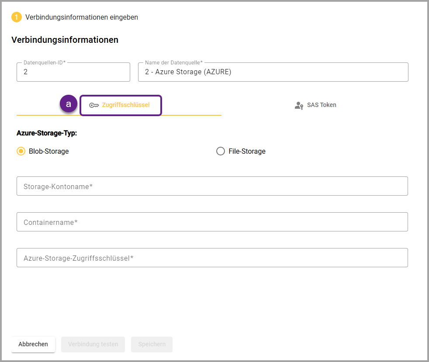This screenshot has height=362, width=429.
Task: Click into the Name der Datenquelle field
Action: tap(273, 72)
